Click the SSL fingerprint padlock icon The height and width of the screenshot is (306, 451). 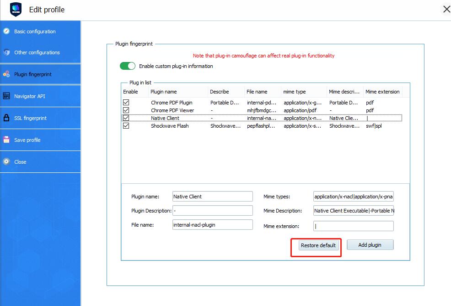click(x=6, y=118)
